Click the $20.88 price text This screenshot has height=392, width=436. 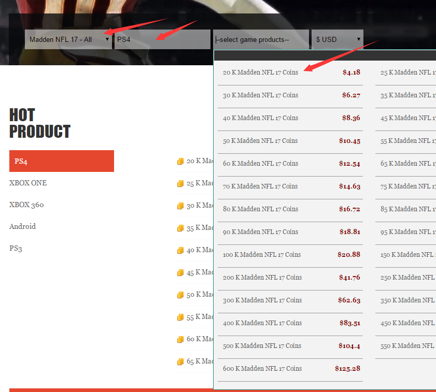click(x=349, y=255)
